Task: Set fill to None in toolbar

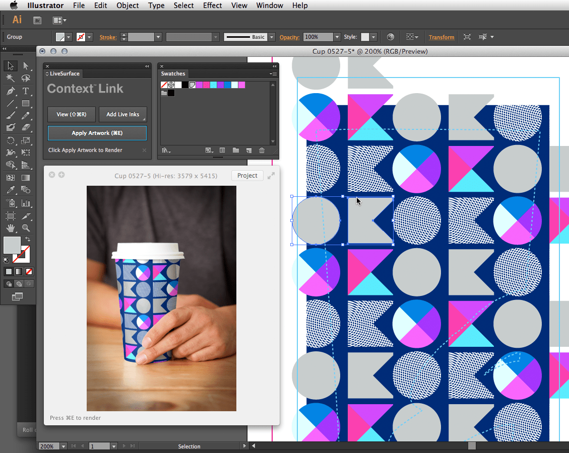Action: click(29, 271)
